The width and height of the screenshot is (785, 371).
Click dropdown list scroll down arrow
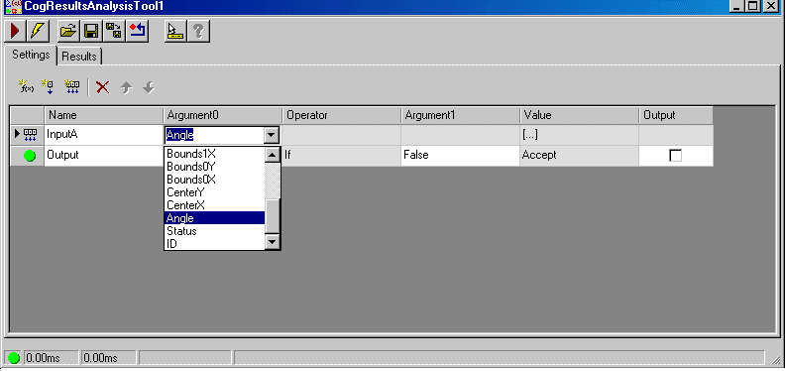[x=272, y=242]
